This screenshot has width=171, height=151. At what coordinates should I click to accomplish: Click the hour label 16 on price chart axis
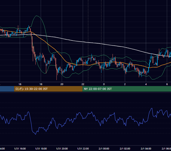click(20, 84)
